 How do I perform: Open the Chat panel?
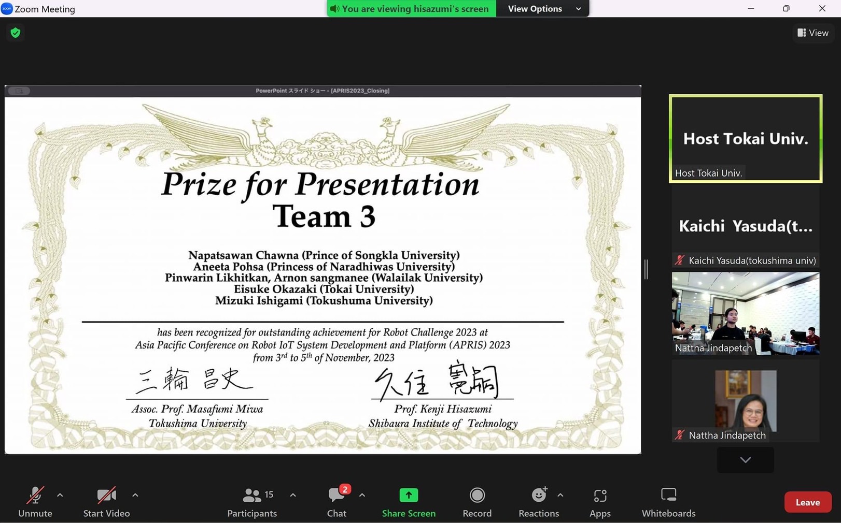coord(337,502)
